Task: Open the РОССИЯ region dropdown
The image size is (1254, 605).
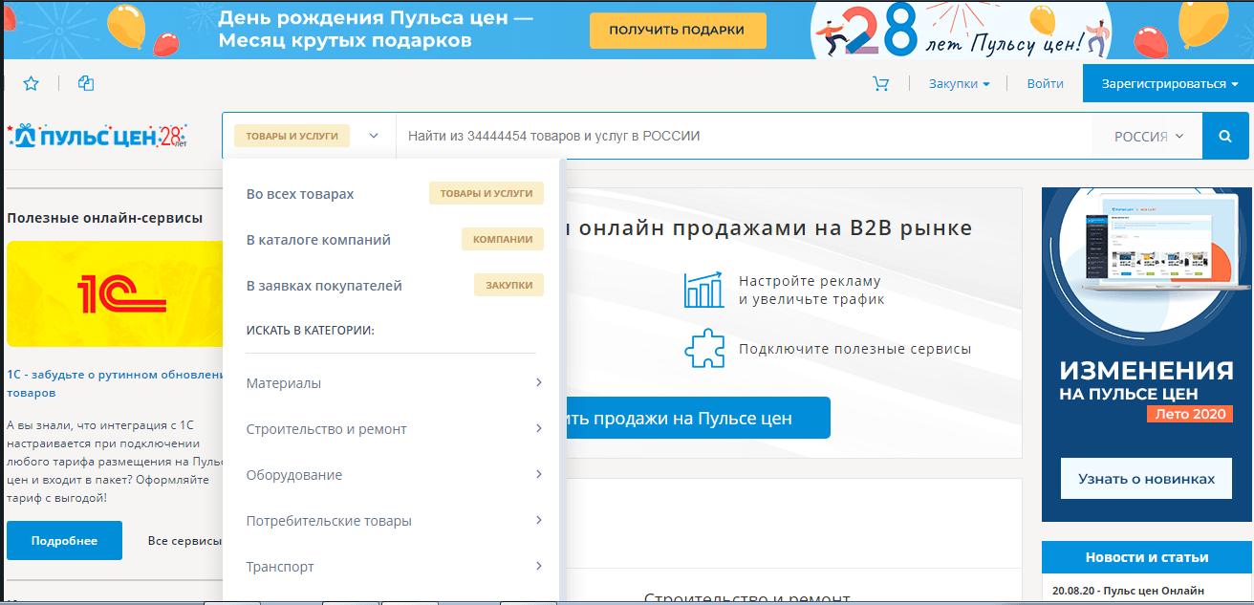Action: (x=1148, y=137)
